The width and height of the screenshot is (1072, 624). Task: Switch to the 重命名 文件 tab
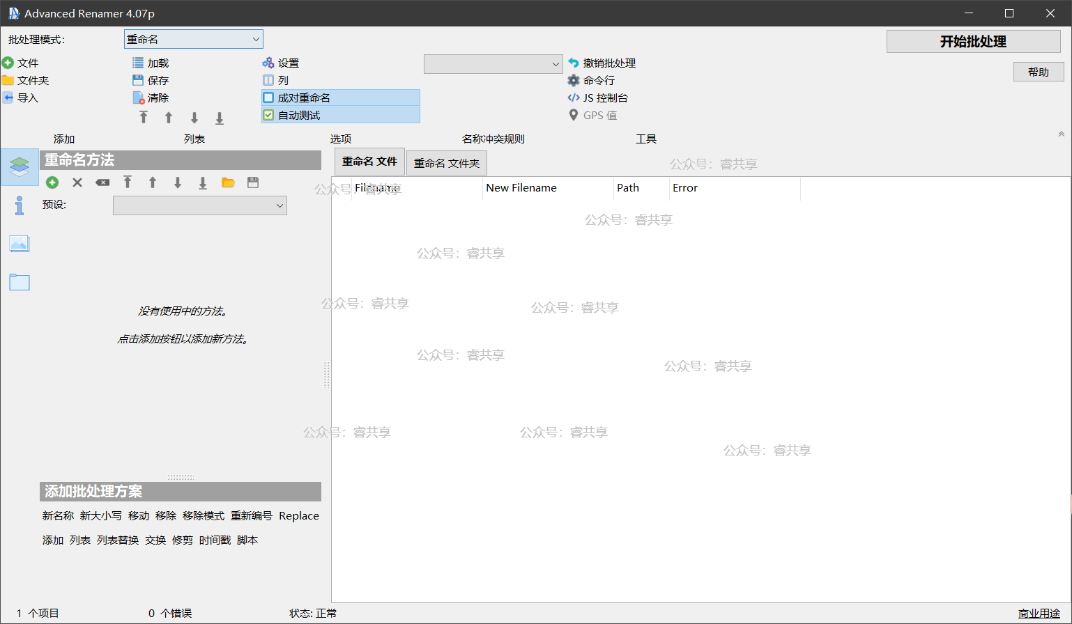[369, 162]
